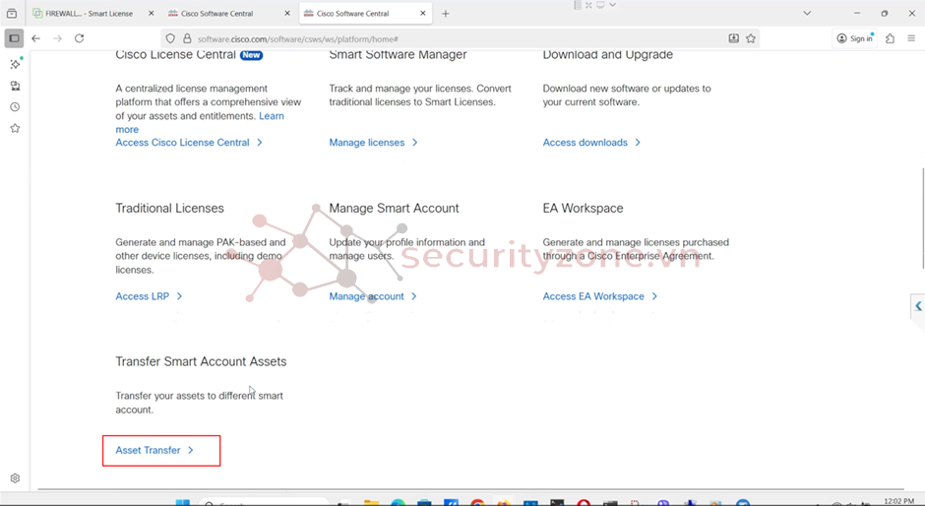Click the URL address bar field
Viewport: 925px width, 506px height.
pyautogui.click(x=443, y=38)
